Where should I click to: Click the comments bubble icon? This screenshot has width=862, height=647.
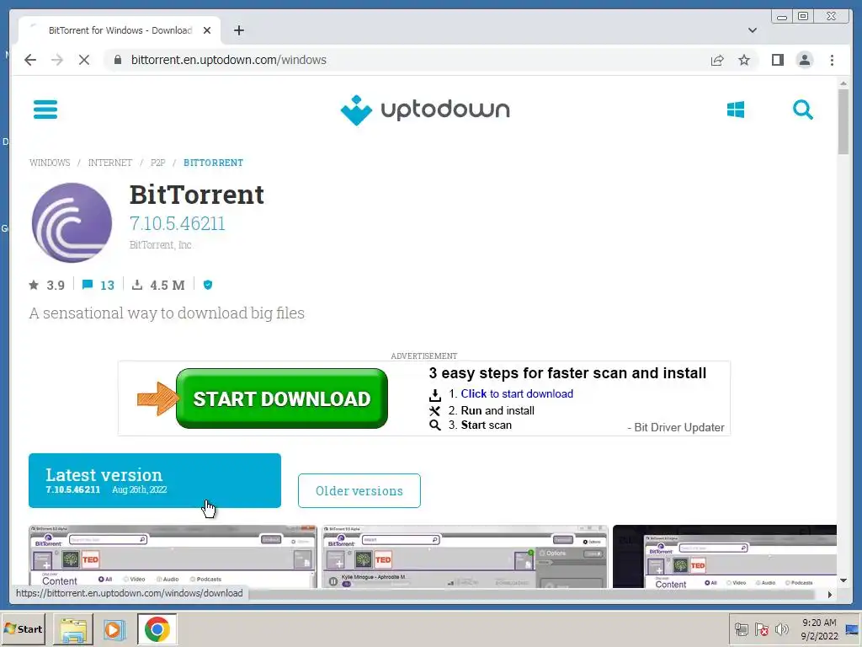pyautogui.click(x=88, y=285)
